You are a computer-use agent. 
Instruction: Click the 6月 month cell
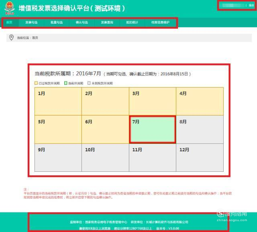tap(105, 129)
